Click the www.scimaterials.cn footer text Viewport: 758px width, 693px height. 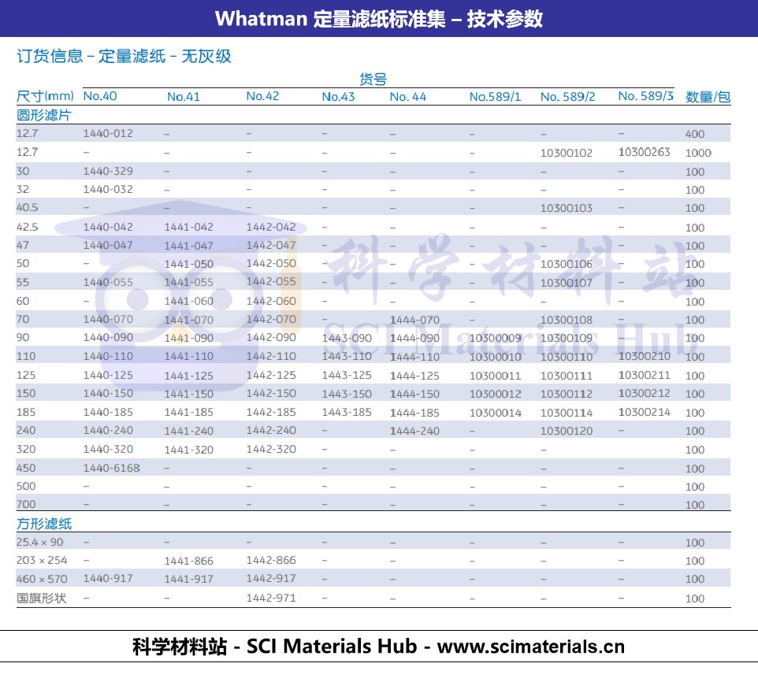[531, 647]
